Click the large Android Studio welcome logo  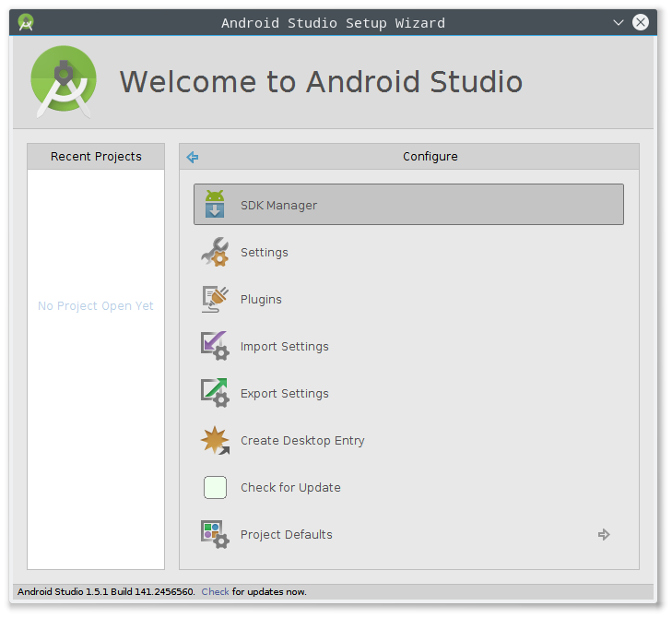point(64,81)
